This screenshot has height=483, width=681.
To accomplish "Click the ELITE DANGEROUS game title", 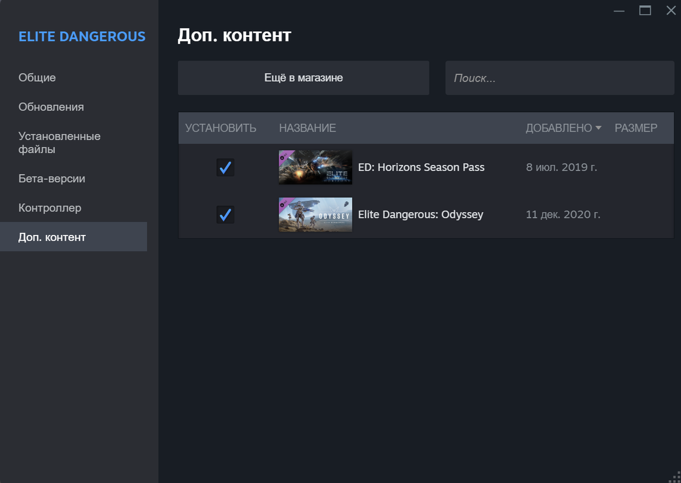I will (x=82, y=37).
